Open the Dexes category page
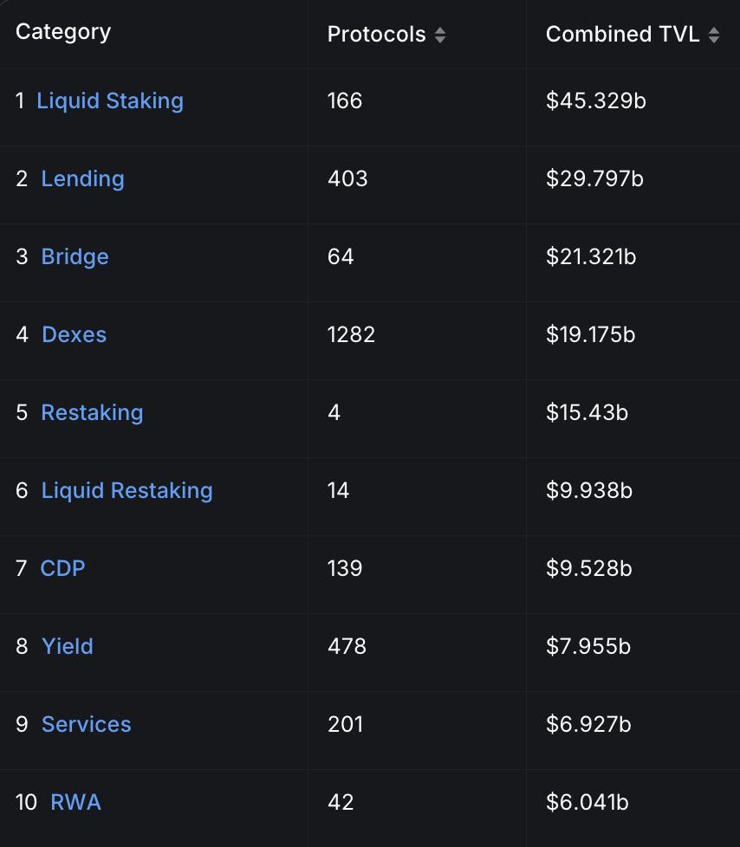 [74, 334]
